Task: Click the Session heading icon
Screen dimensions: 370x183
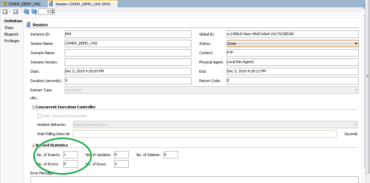Action: (29, 25)
